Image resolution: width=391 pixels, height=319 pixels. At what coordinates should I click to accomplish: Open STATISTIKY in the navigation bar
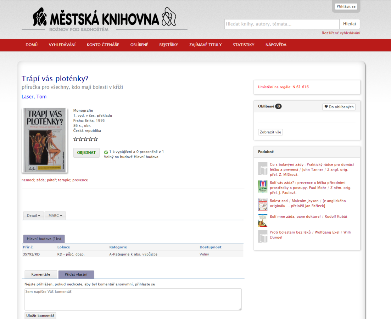pos(244,45)
